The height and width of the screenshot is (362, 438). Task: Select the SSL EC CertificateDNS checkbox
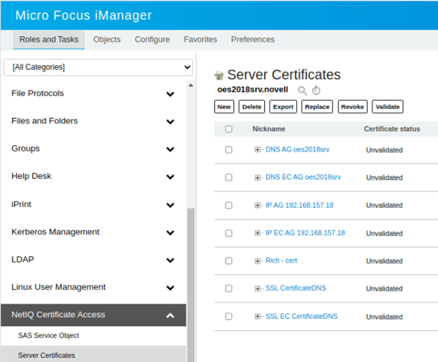pyautogui.click(x=228, y=317)
